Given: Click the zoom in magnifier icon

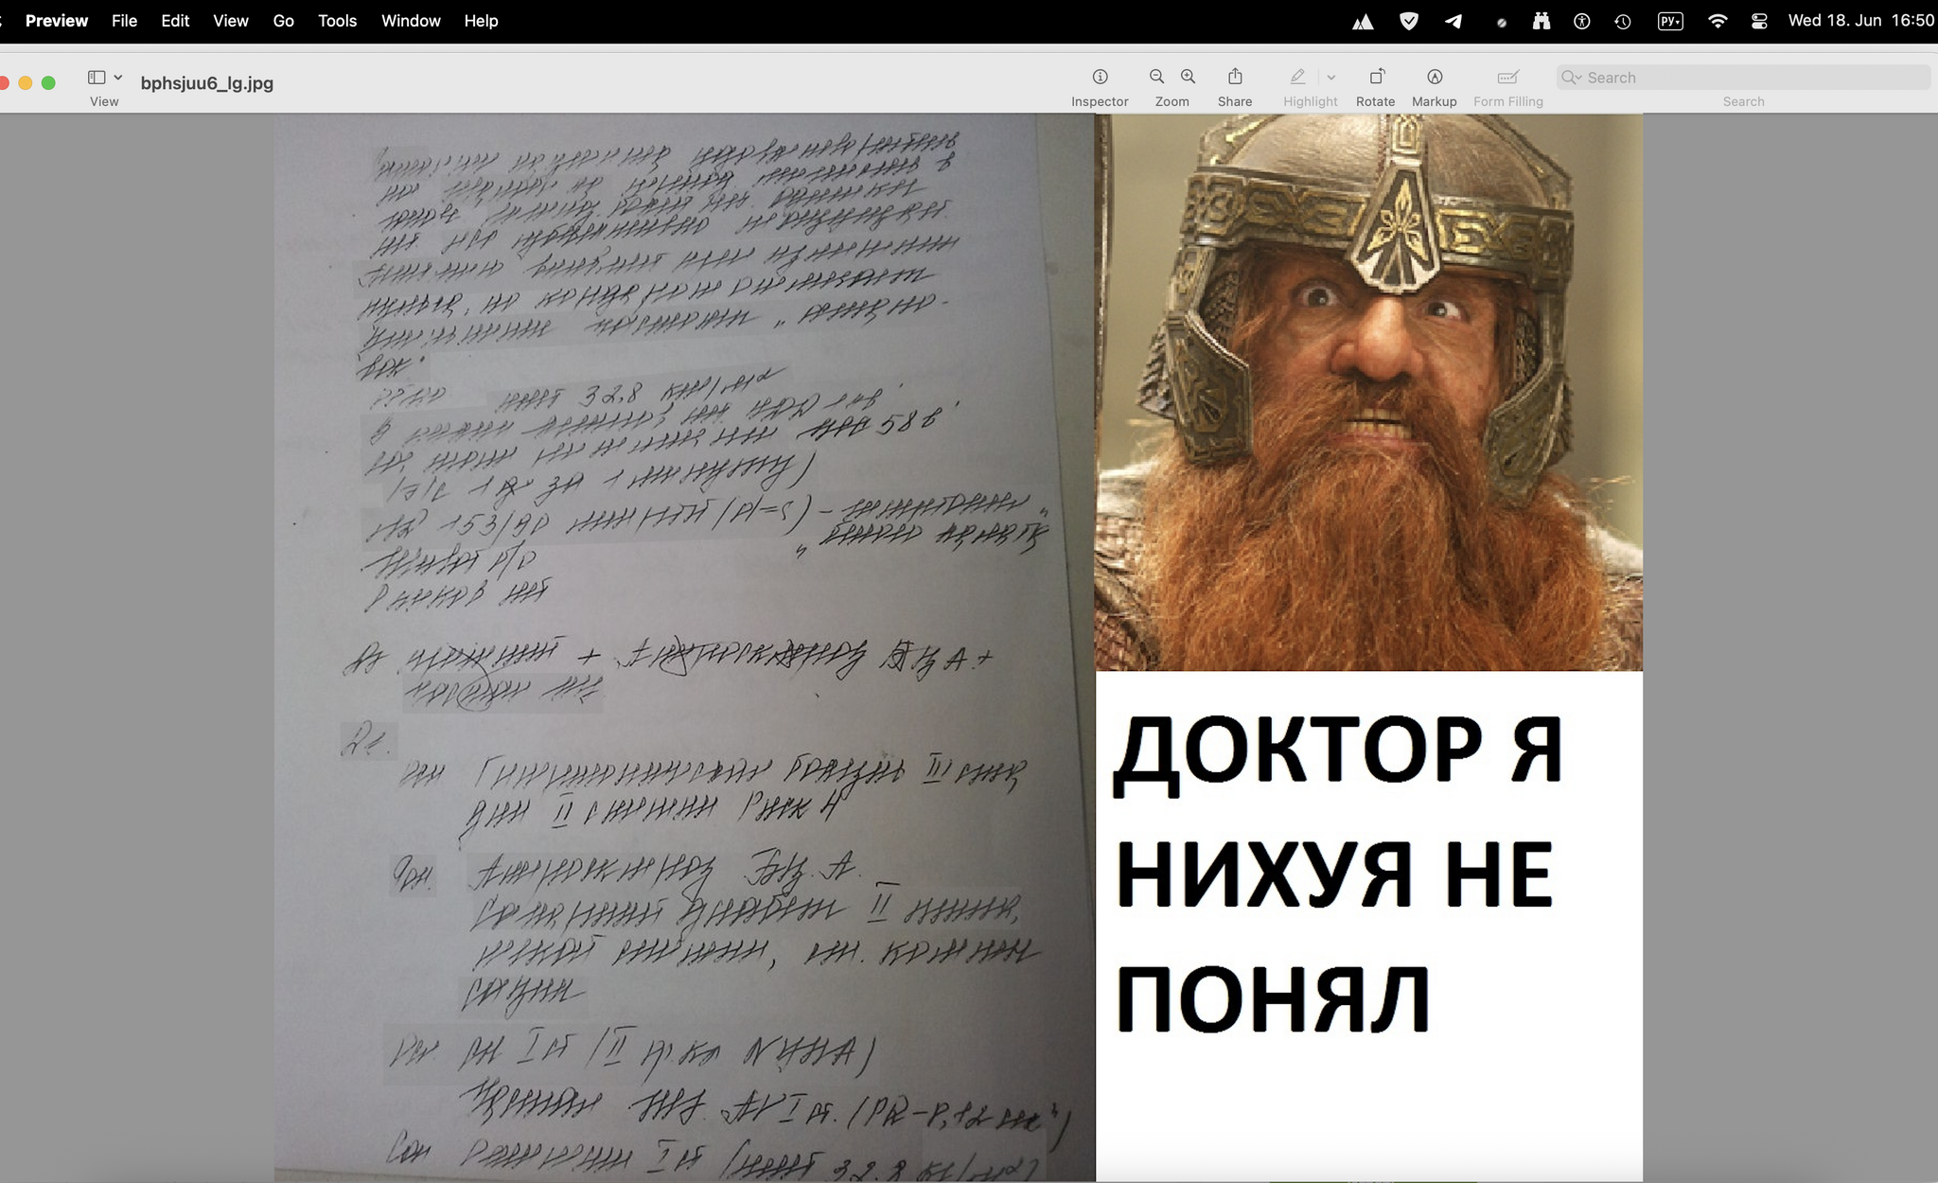Looking at the screenshot, I should (x=1188, y=78).
